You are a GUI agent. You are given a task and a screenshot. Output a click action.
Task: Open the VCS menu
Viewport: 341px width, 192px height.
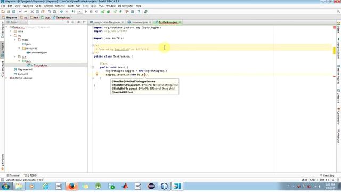pyautogui.click(x=101, y=6)
